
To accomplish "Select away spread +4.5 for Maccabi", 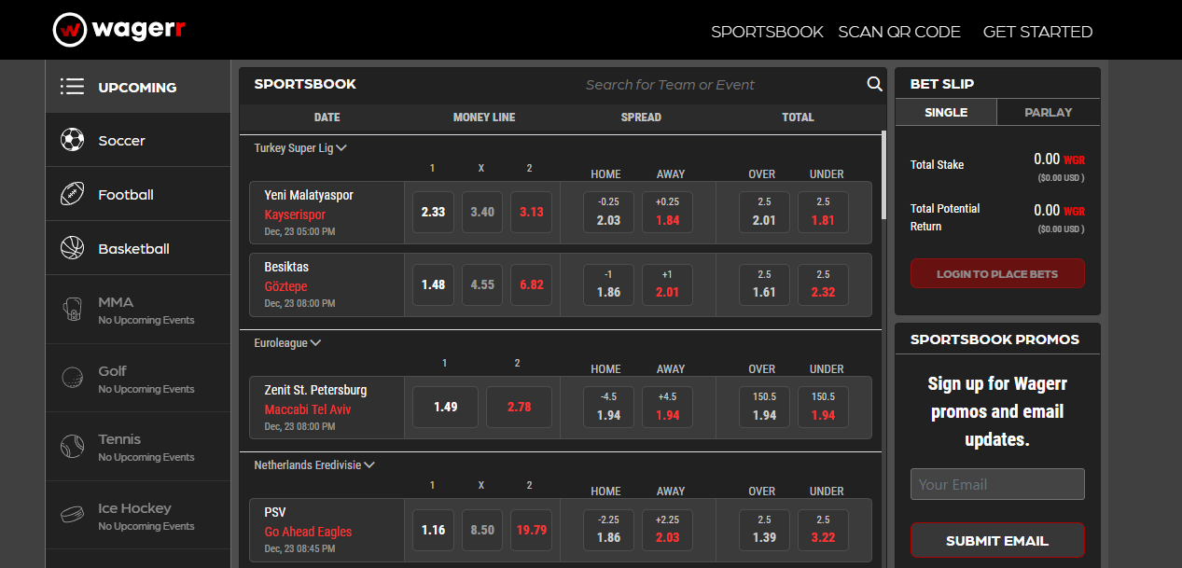I will coord(667,408).
